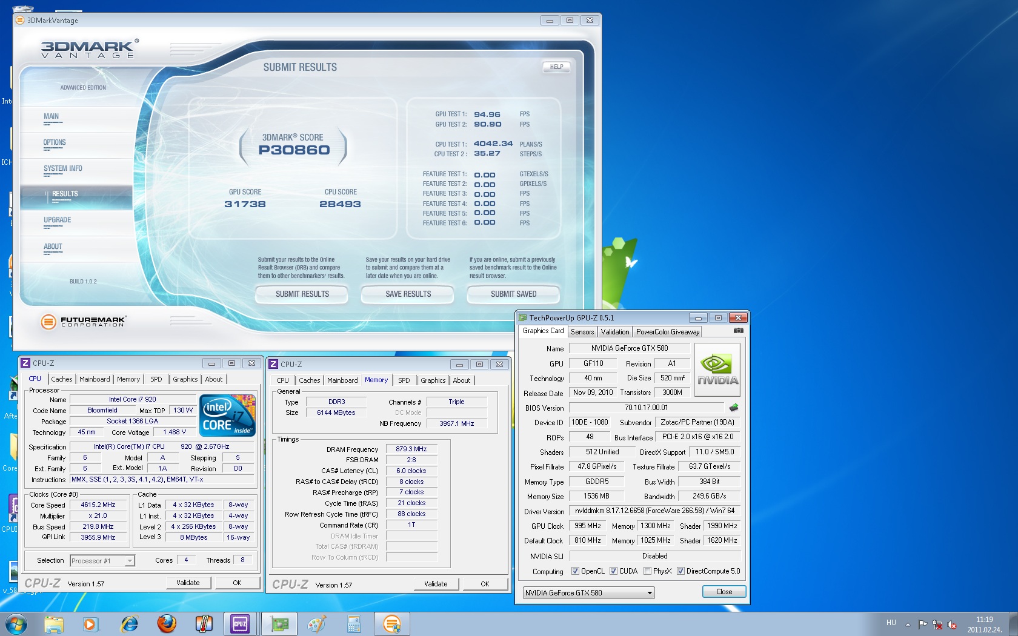Click the taskbar clock showing 11:19
Image resolution: width=1018 pixels, height=636 pixels.
[984, 624]
